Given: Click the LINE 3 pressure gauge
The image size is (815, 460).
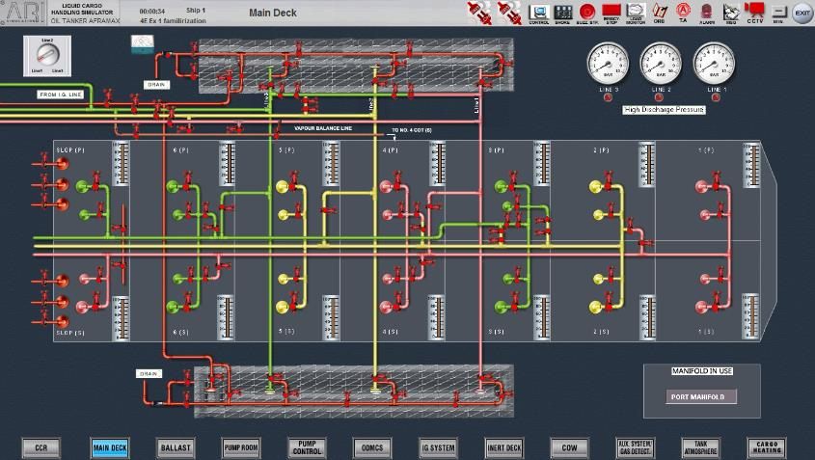Looking at the screenshot, I should (x=608, y=64).
